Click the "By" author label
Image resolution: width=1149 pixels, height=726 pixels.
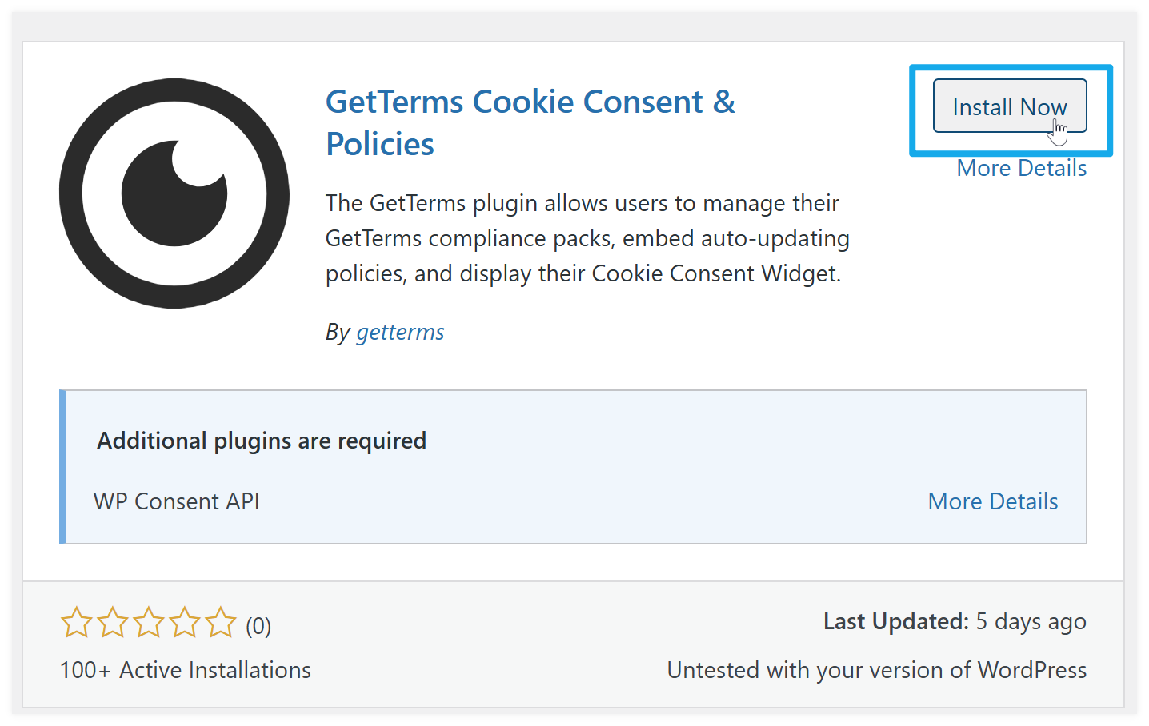click(x=338, y=332)
